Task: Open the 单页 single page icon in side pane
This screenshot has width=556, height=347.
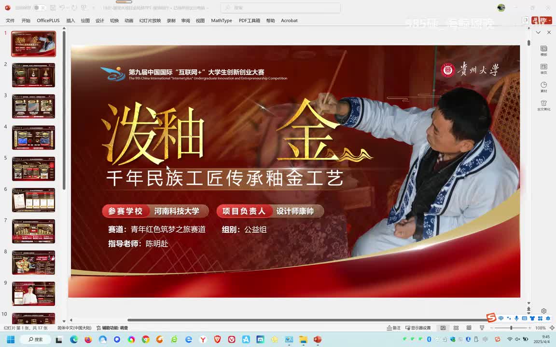Action: click(543, 69)
